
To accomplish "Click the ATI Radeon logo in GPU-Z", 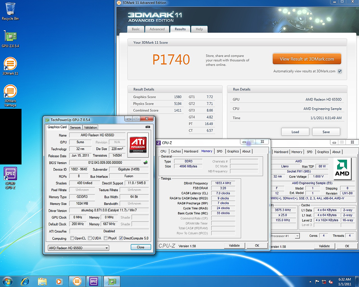I will click(138, 145).
